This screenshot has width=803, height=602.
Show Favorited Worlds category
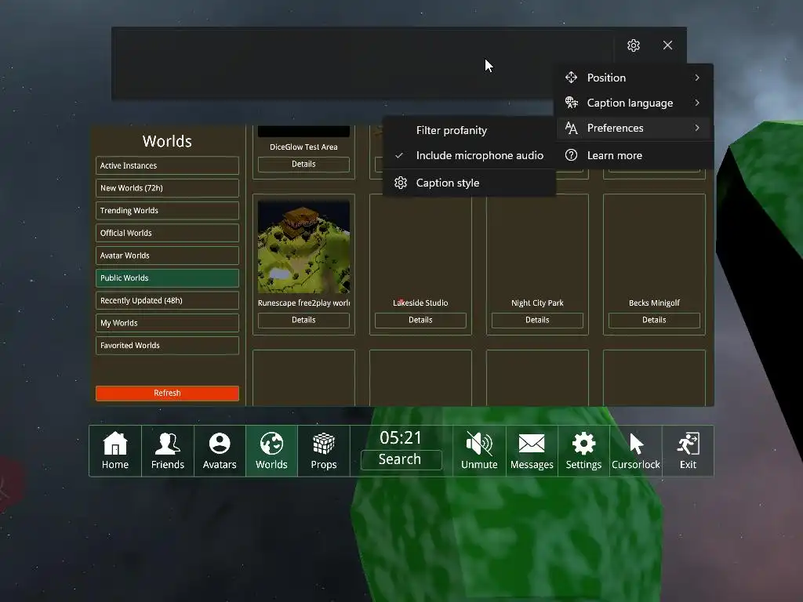(167, 346)
